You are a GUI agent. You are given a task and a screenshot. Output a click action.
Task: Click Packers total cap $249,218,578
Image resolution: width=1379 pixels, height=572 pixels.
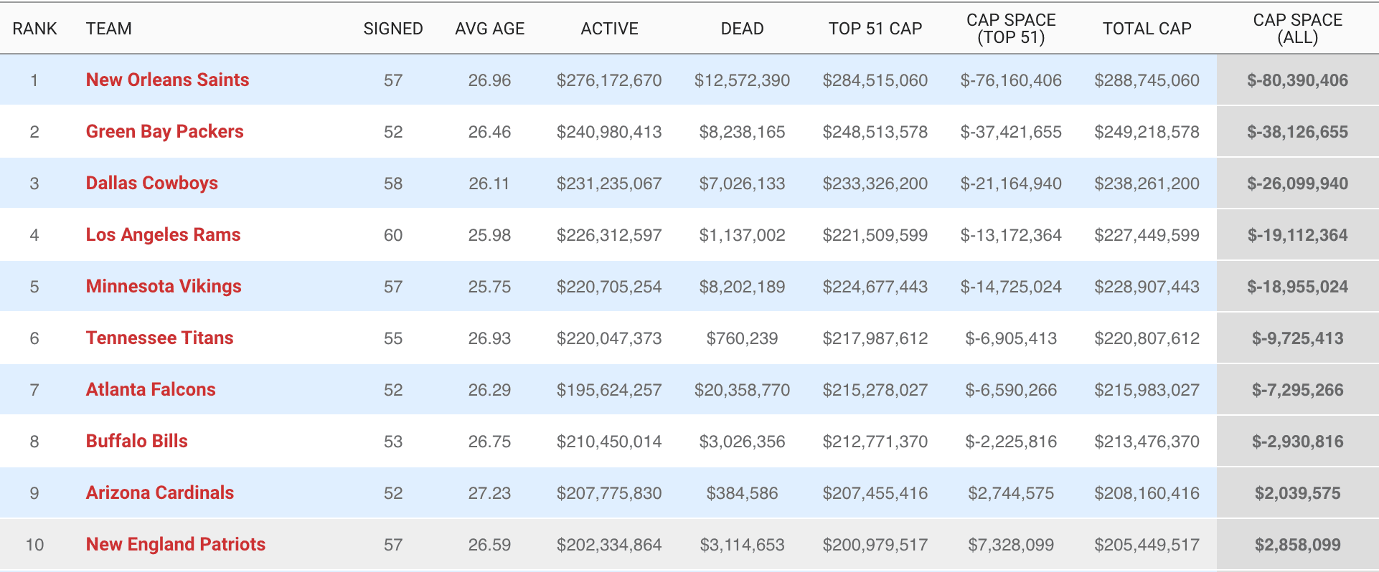tap(1147, 132)
